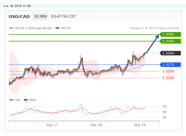Click the RSI legend label
186x136 pixels.
tap(18, 100)
